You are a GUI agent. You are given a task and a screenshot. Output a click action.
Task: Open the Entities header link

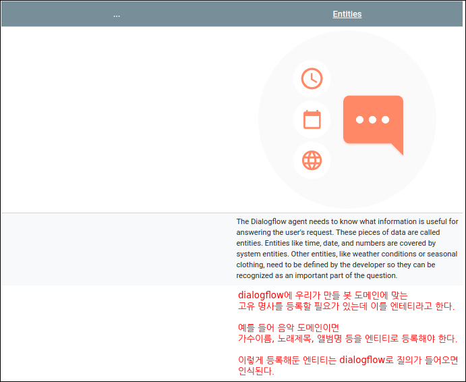pyautogui.click(x=347, y=14)
